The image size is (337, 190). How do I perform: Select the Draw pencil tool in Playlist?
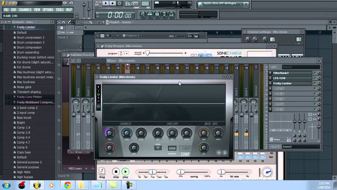pyautogui.click(x=69, y=22)
